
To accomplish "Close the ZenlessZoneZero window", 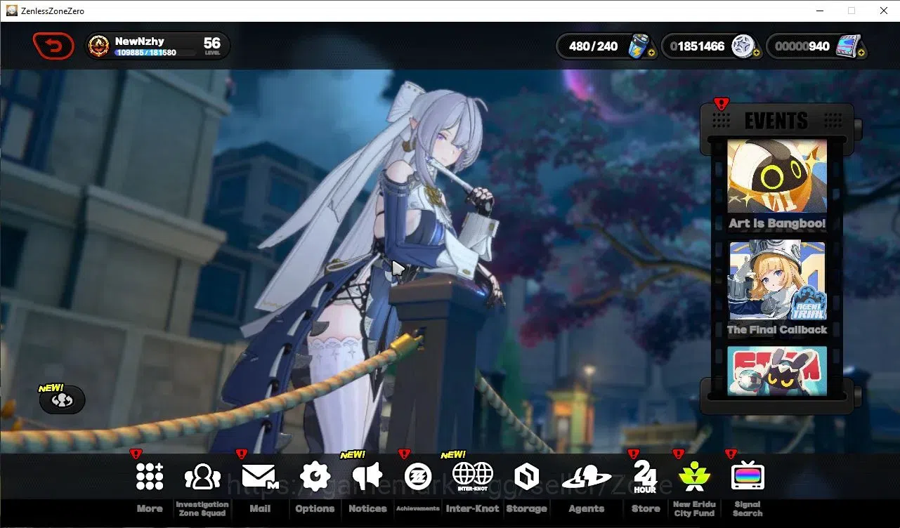I will tap(884, 11).
